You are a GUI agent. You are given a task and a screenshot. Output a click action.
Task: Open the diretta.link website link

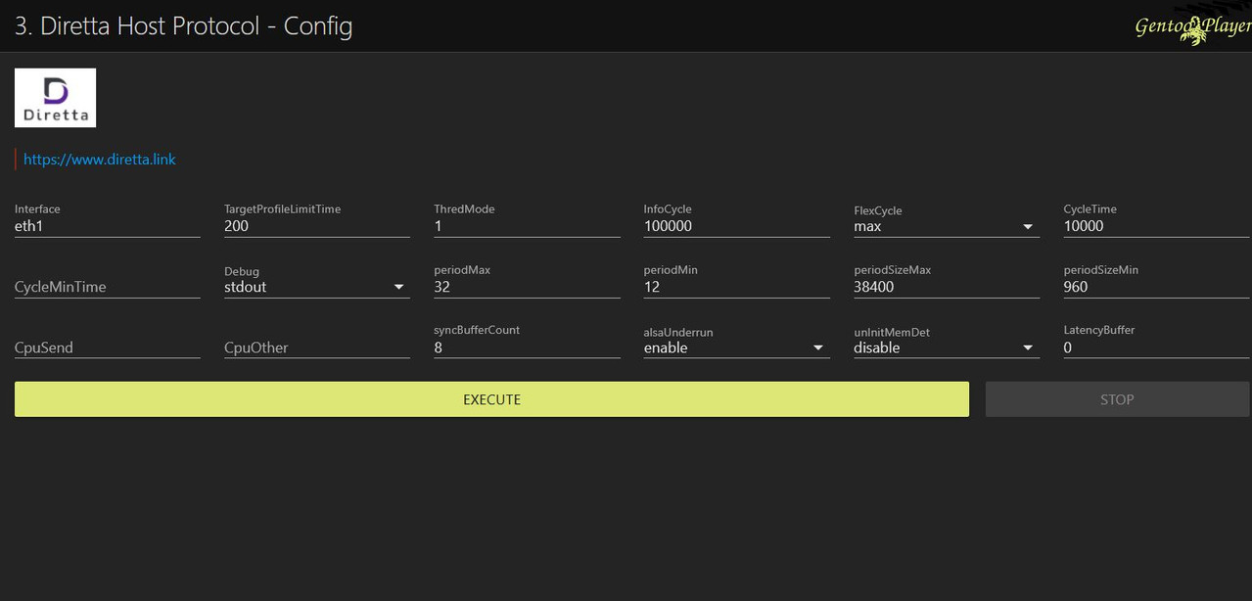pos(100,159)
